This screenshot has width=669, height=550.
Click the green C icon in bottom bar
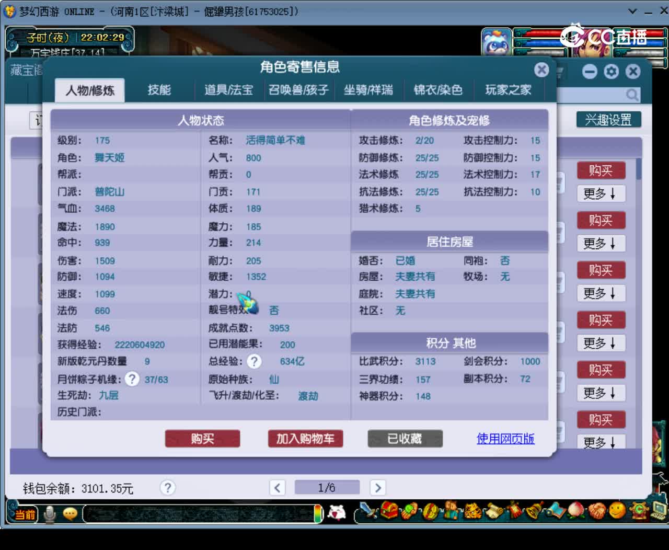pos(638,511)
